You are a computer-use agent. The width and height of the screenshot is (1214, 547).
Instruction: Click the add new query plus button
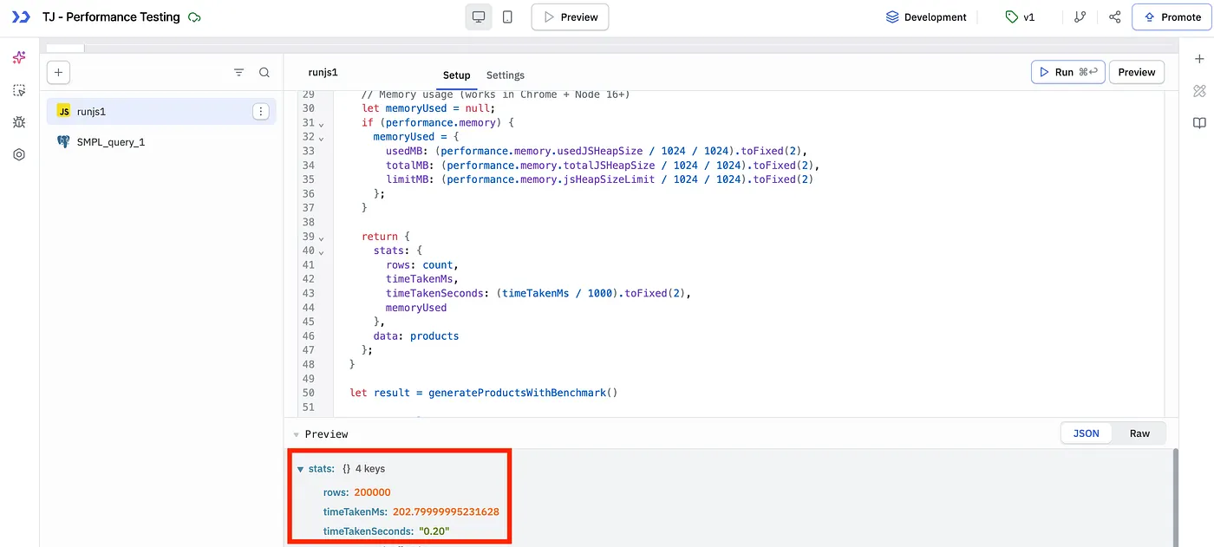click(58, 73)
